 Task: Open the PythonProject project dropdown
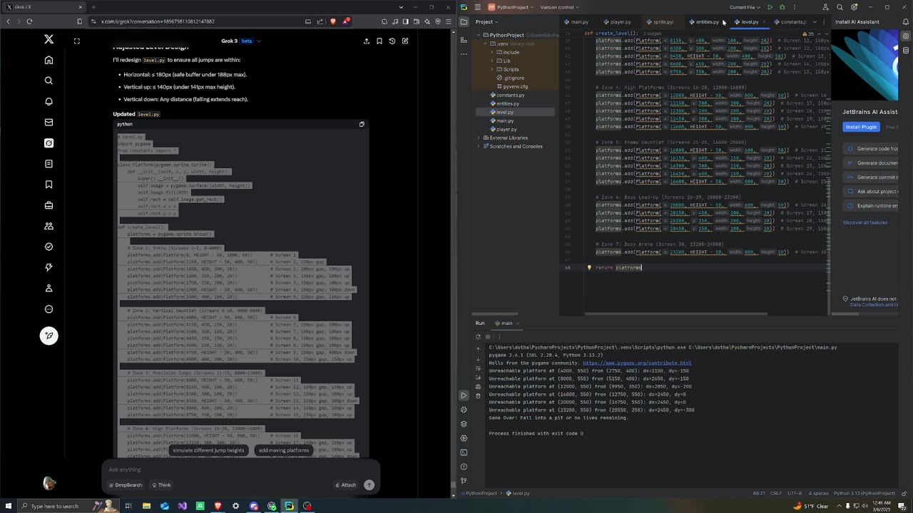click(511, 7)
